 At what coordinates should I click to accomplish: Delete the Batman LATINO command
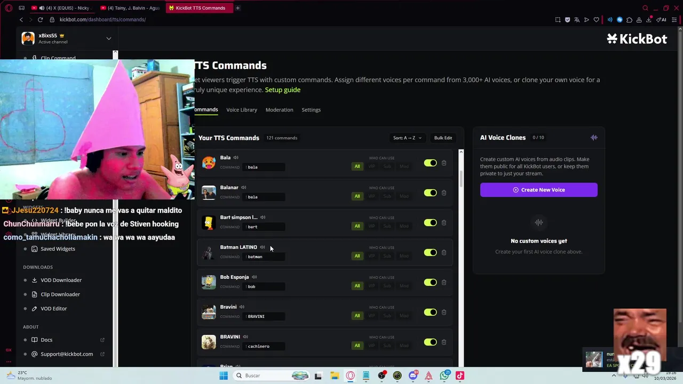click(444, 252)
